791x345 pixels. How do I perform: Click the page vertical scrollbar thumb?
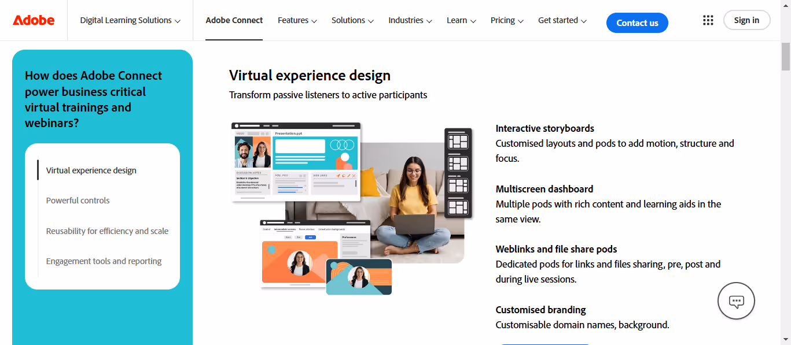(x=786, y=56)
